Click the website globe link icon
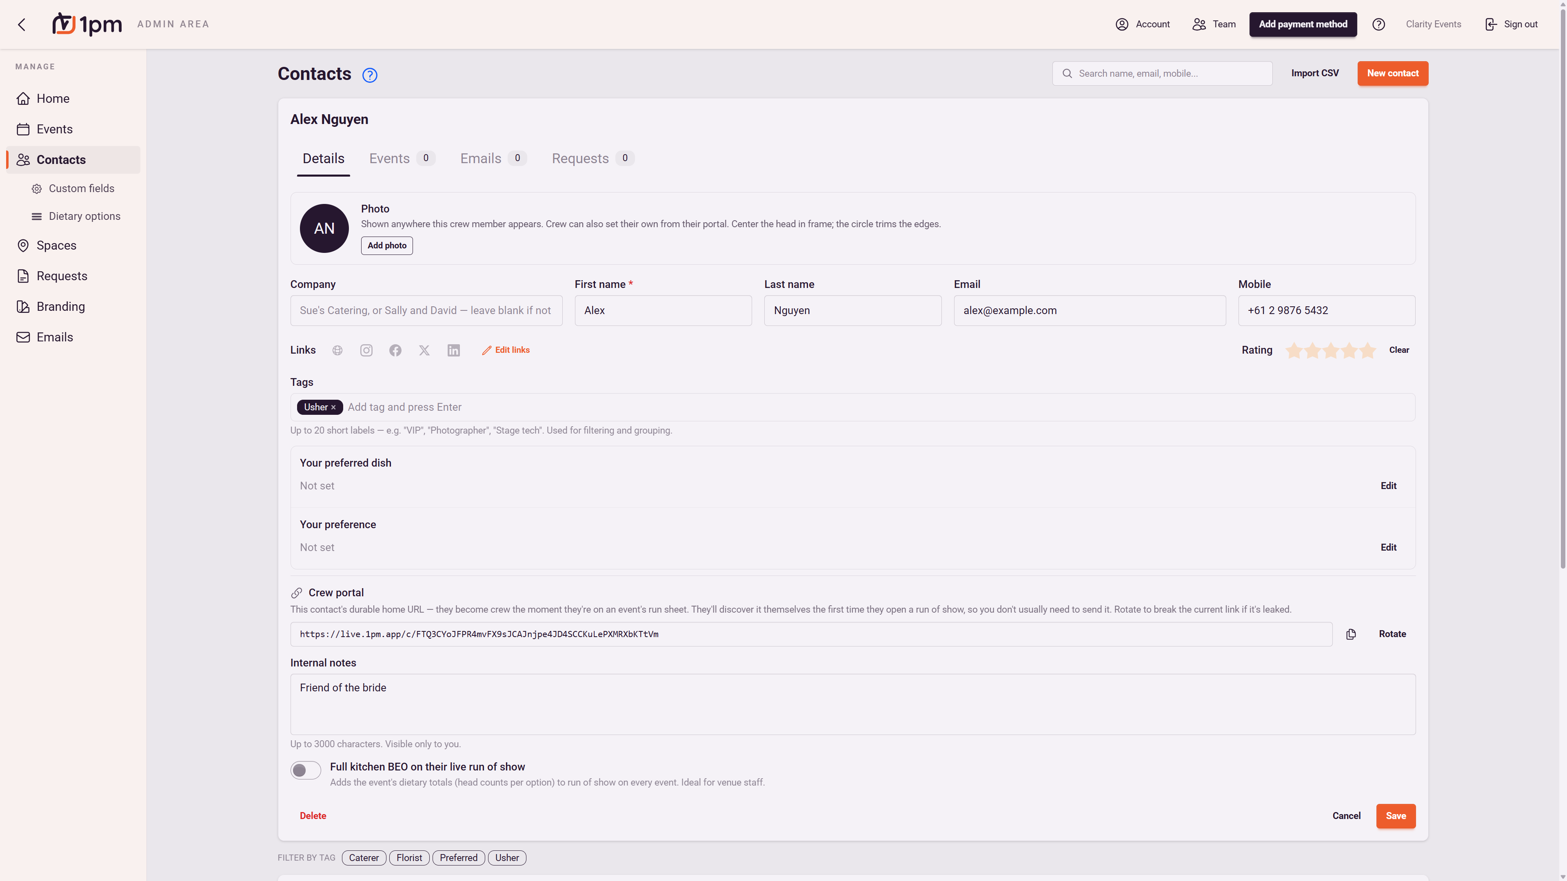This screenshot has height=881, width=1567. tap(337, 350)
